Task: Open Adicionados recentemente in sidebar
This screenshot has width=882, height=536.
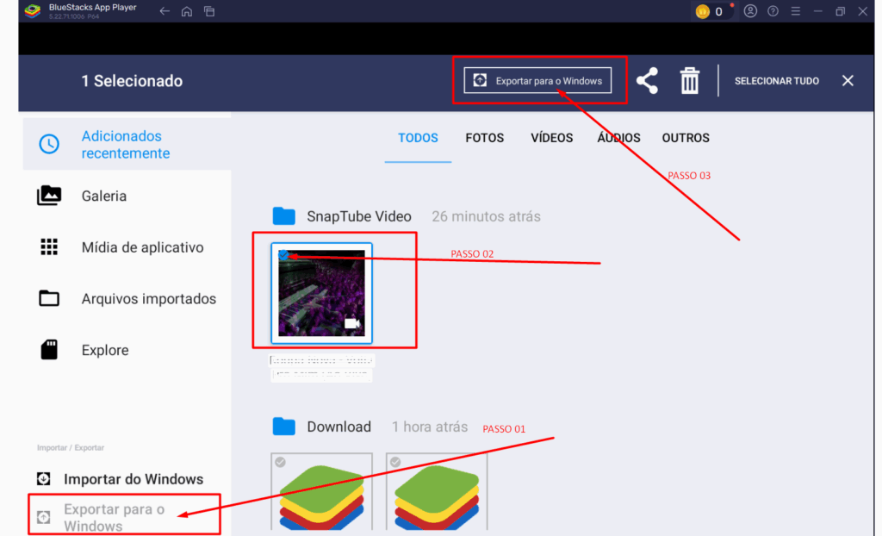Action: (x=127, y=144)
